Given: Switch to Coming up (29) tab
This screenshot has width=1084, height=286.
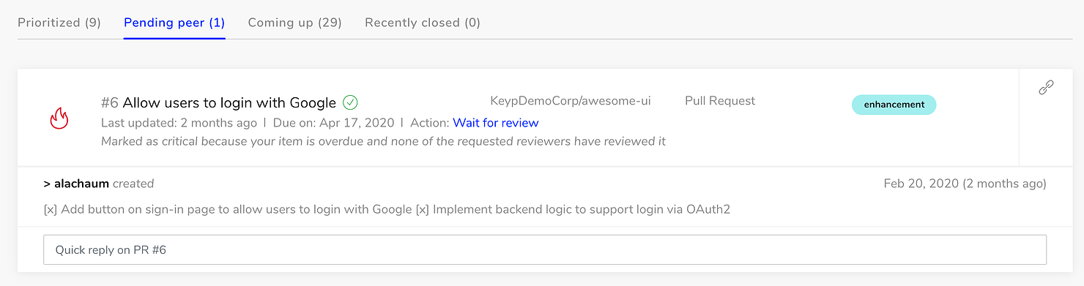Looking at the screenshot, I should [295, 23].
